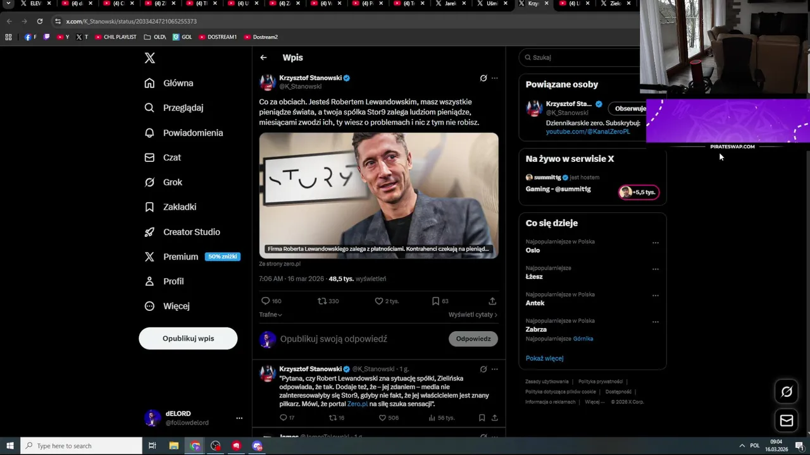Image resolution: width=810 pixels, height=455 pixels.
Task: Open Task View on taskbar
Action: pos(152,446)
